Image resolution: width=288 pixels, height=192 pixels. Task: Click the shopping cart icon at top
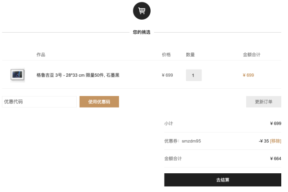click(x=142, y=11)
